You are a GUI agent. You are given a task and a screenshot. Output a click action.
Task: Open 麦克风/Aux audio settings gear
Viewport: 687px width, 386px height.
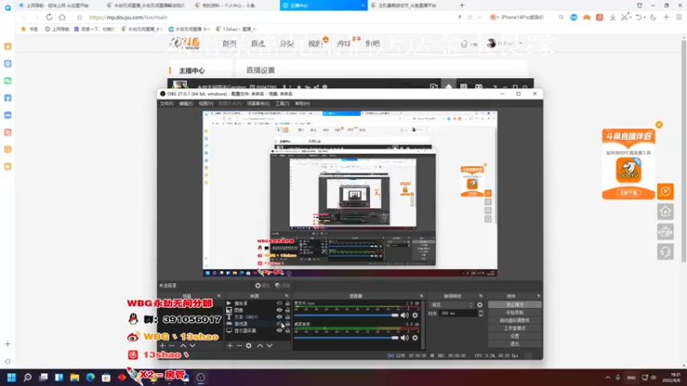click(x=415, y=315)
